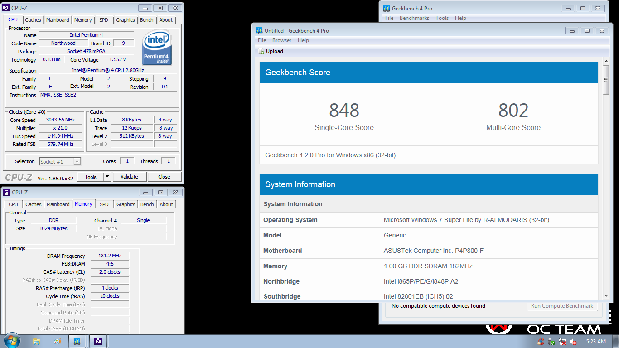Open the Caches tab in top CPU-Z
619x348 pixels.
[x=33, y=20]
